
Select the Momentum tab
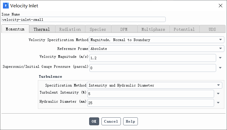(15, 29)
